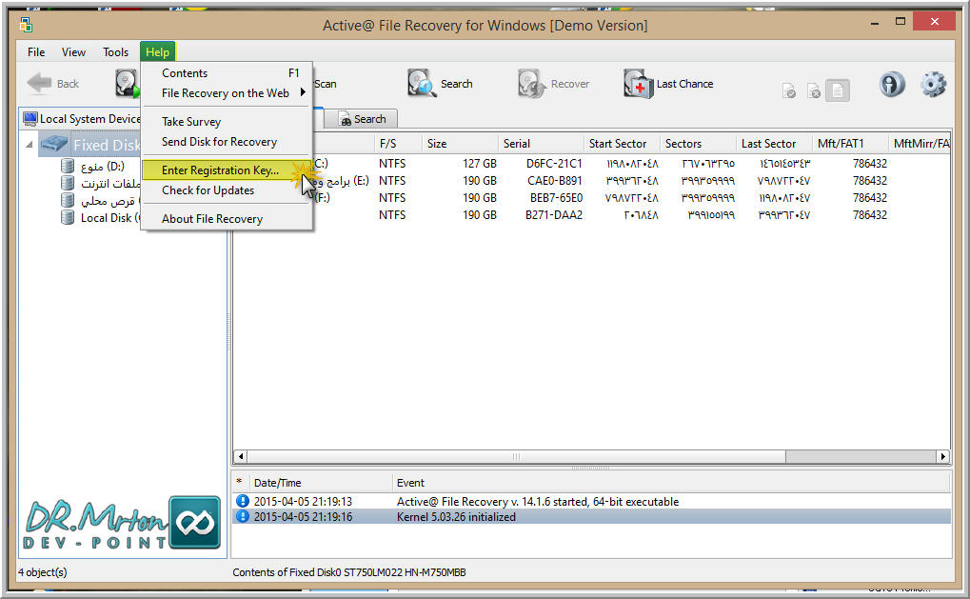Select the Fixed Disk node in device tree
970x599 pixels.
point(89,145)
